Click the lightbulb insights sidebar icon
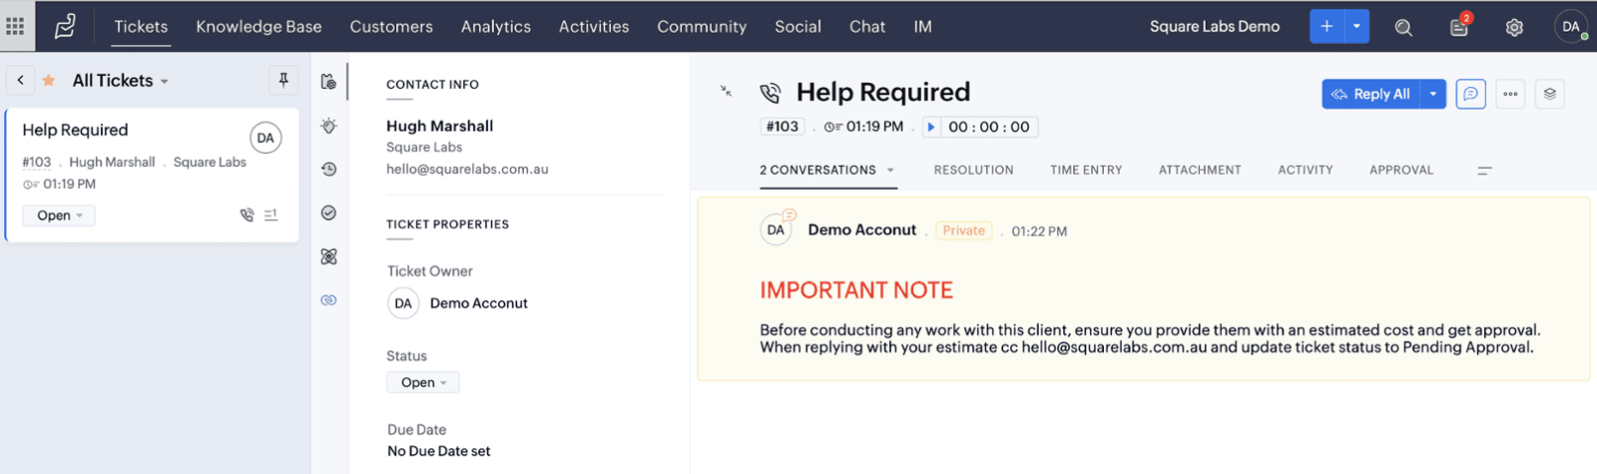The image size is (1597, 474). click(x=328, y=126)
